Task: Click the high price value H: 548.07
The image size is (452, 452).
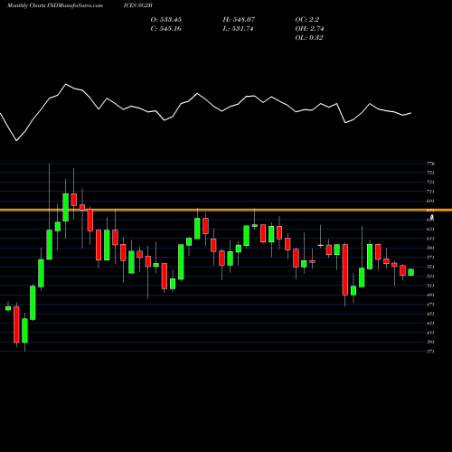Action: pos(239,20)
